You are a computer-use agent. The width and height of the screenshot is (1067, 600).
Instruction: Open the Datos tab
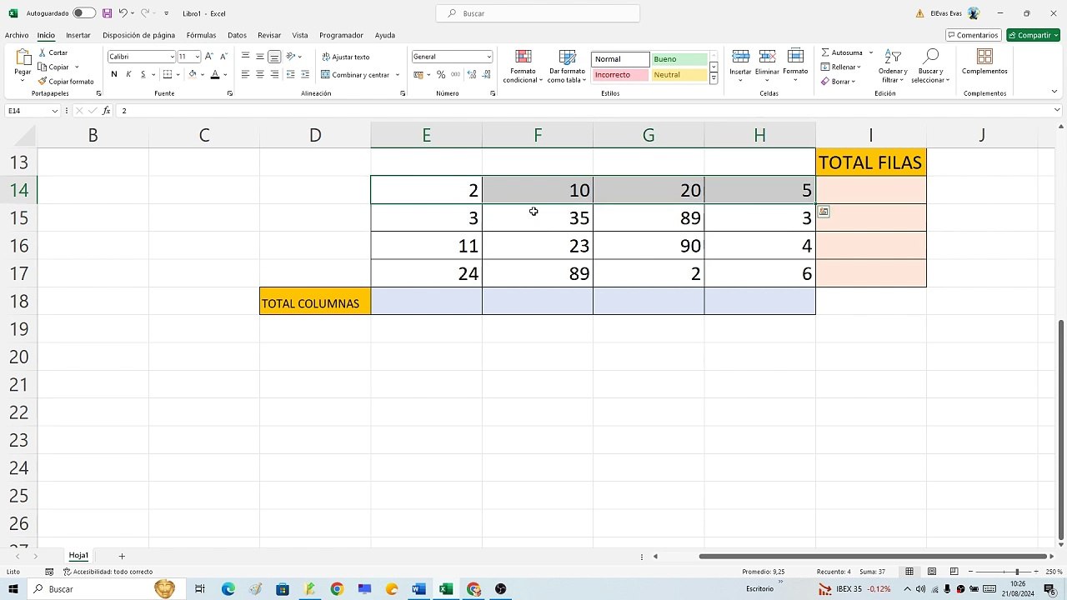(x=237, y=35)
